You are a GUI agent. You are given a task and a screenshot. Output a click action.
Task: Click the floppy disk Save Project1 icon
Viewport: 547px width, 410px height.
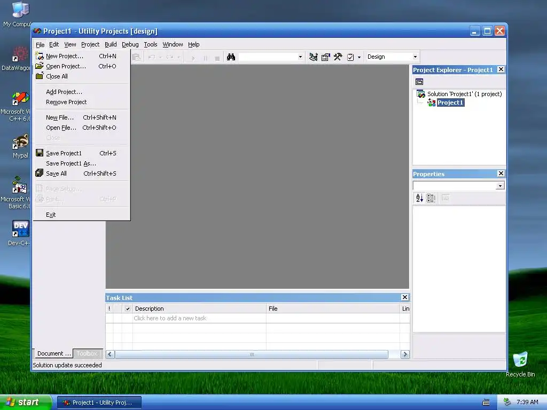40,153
